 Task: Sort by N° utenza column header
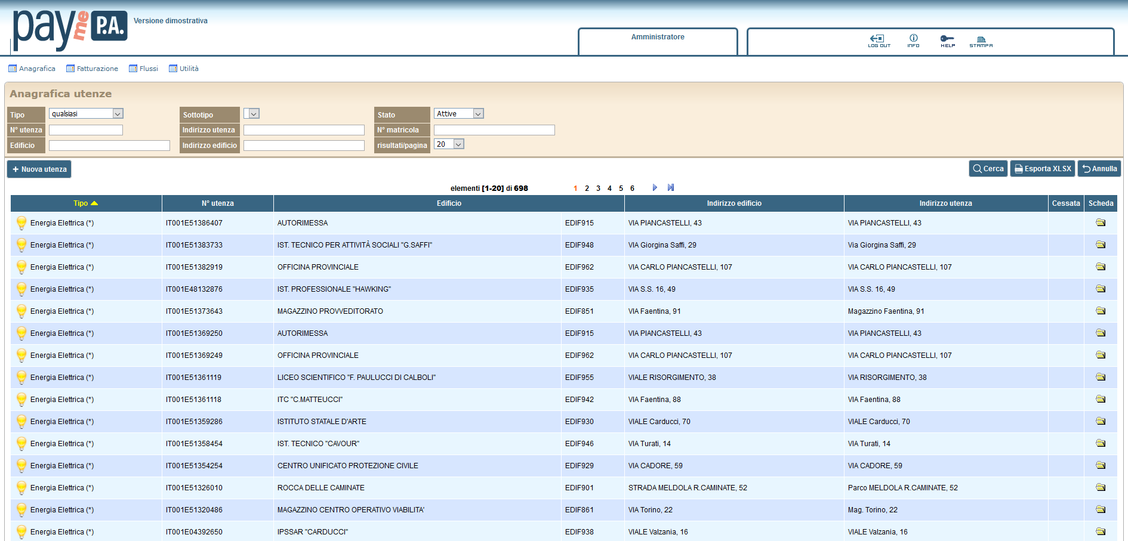point(218,203)
